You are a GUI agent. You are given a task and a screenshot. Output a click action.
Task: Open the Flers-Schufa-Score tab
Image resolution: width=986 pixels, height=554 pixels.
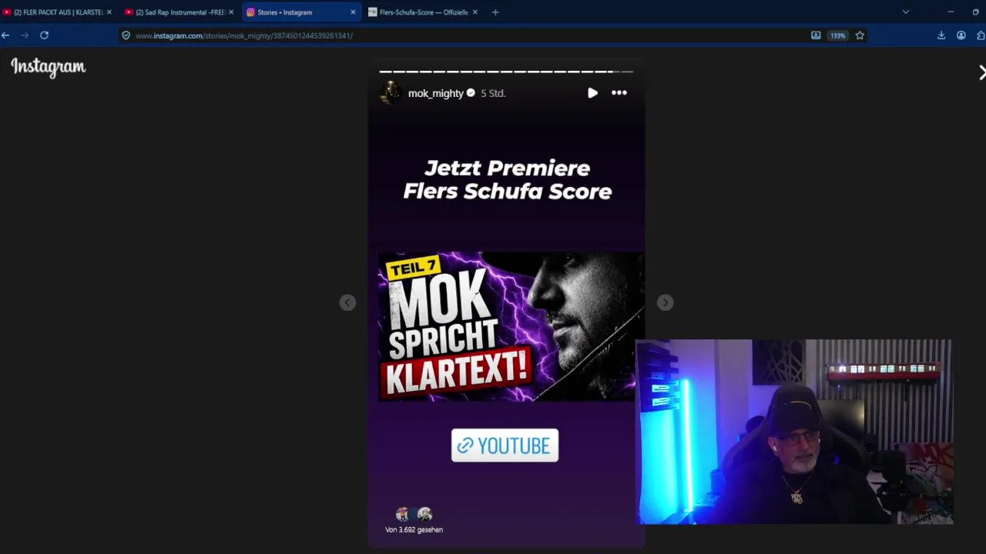(x=418, y=12)
